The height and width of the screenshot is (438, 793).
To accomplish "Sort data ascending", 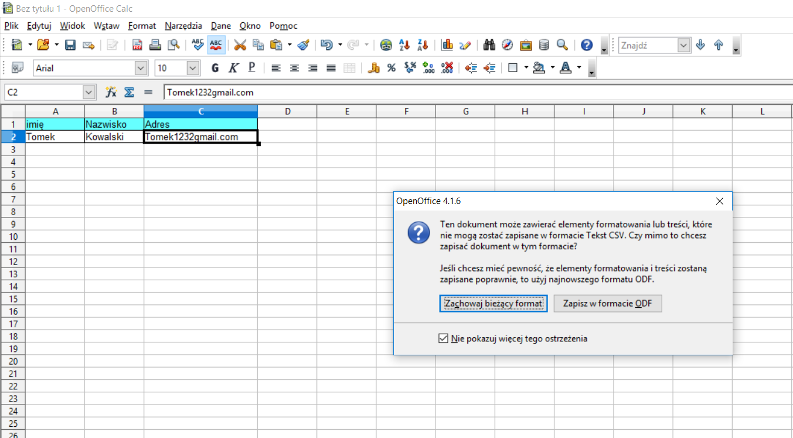I will pos(404,45).
